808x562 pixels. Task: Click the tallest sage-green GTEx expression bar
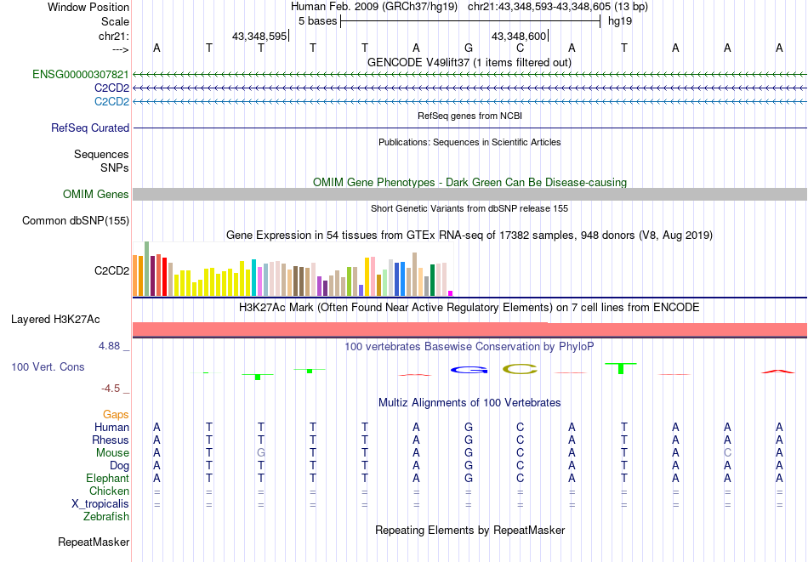pos(147,269)
